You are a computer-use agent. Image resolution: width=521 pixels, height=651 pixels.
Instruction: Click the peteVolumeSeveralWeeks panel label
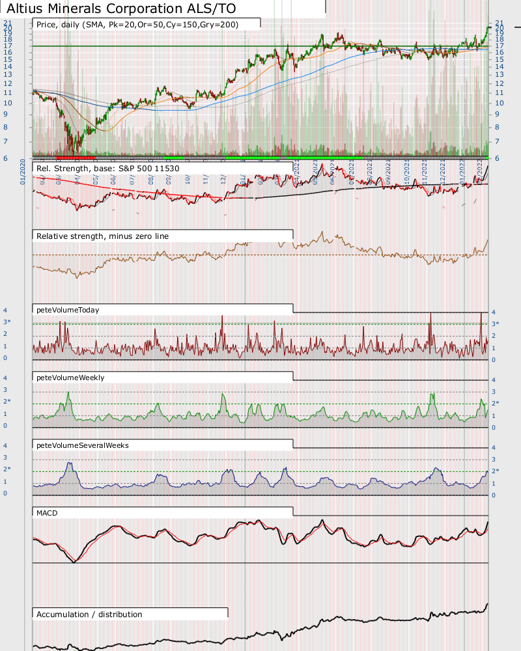(82, 445)
